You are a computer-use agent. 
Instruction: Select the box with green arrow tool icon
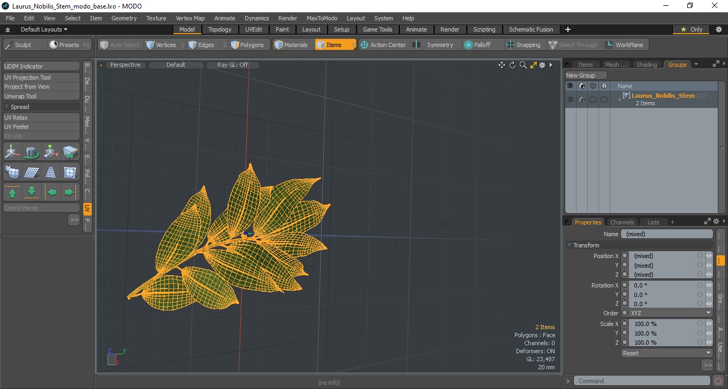pos(70,152)
